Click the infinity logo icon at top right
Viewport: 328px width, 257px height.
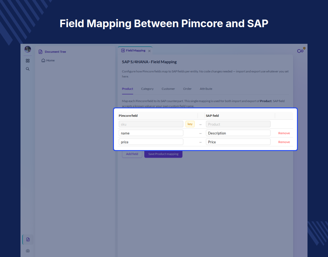click(300, 51)
